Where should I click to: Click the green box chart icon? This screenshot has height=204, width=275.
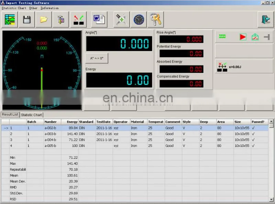pyautogui.click(x=255, y=37)
